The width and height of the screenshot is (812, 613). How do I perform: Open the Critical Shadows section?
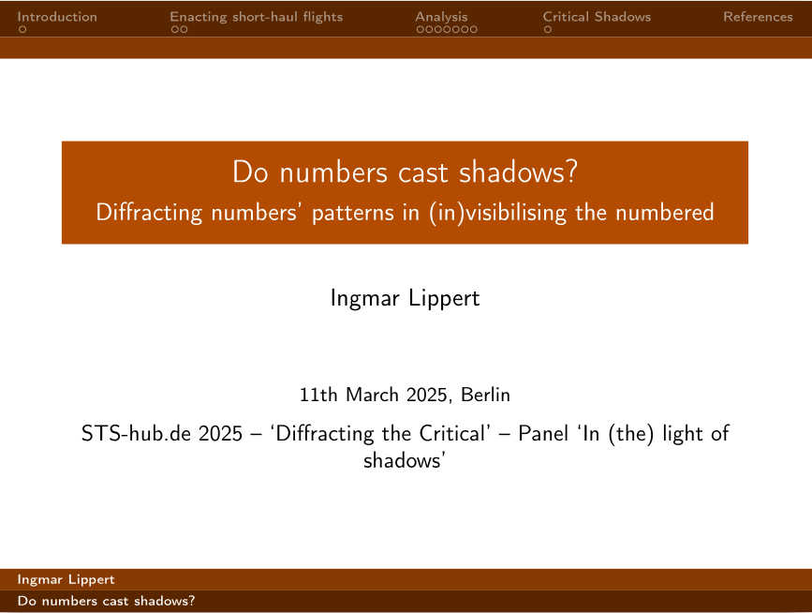[x=597, y=17]
